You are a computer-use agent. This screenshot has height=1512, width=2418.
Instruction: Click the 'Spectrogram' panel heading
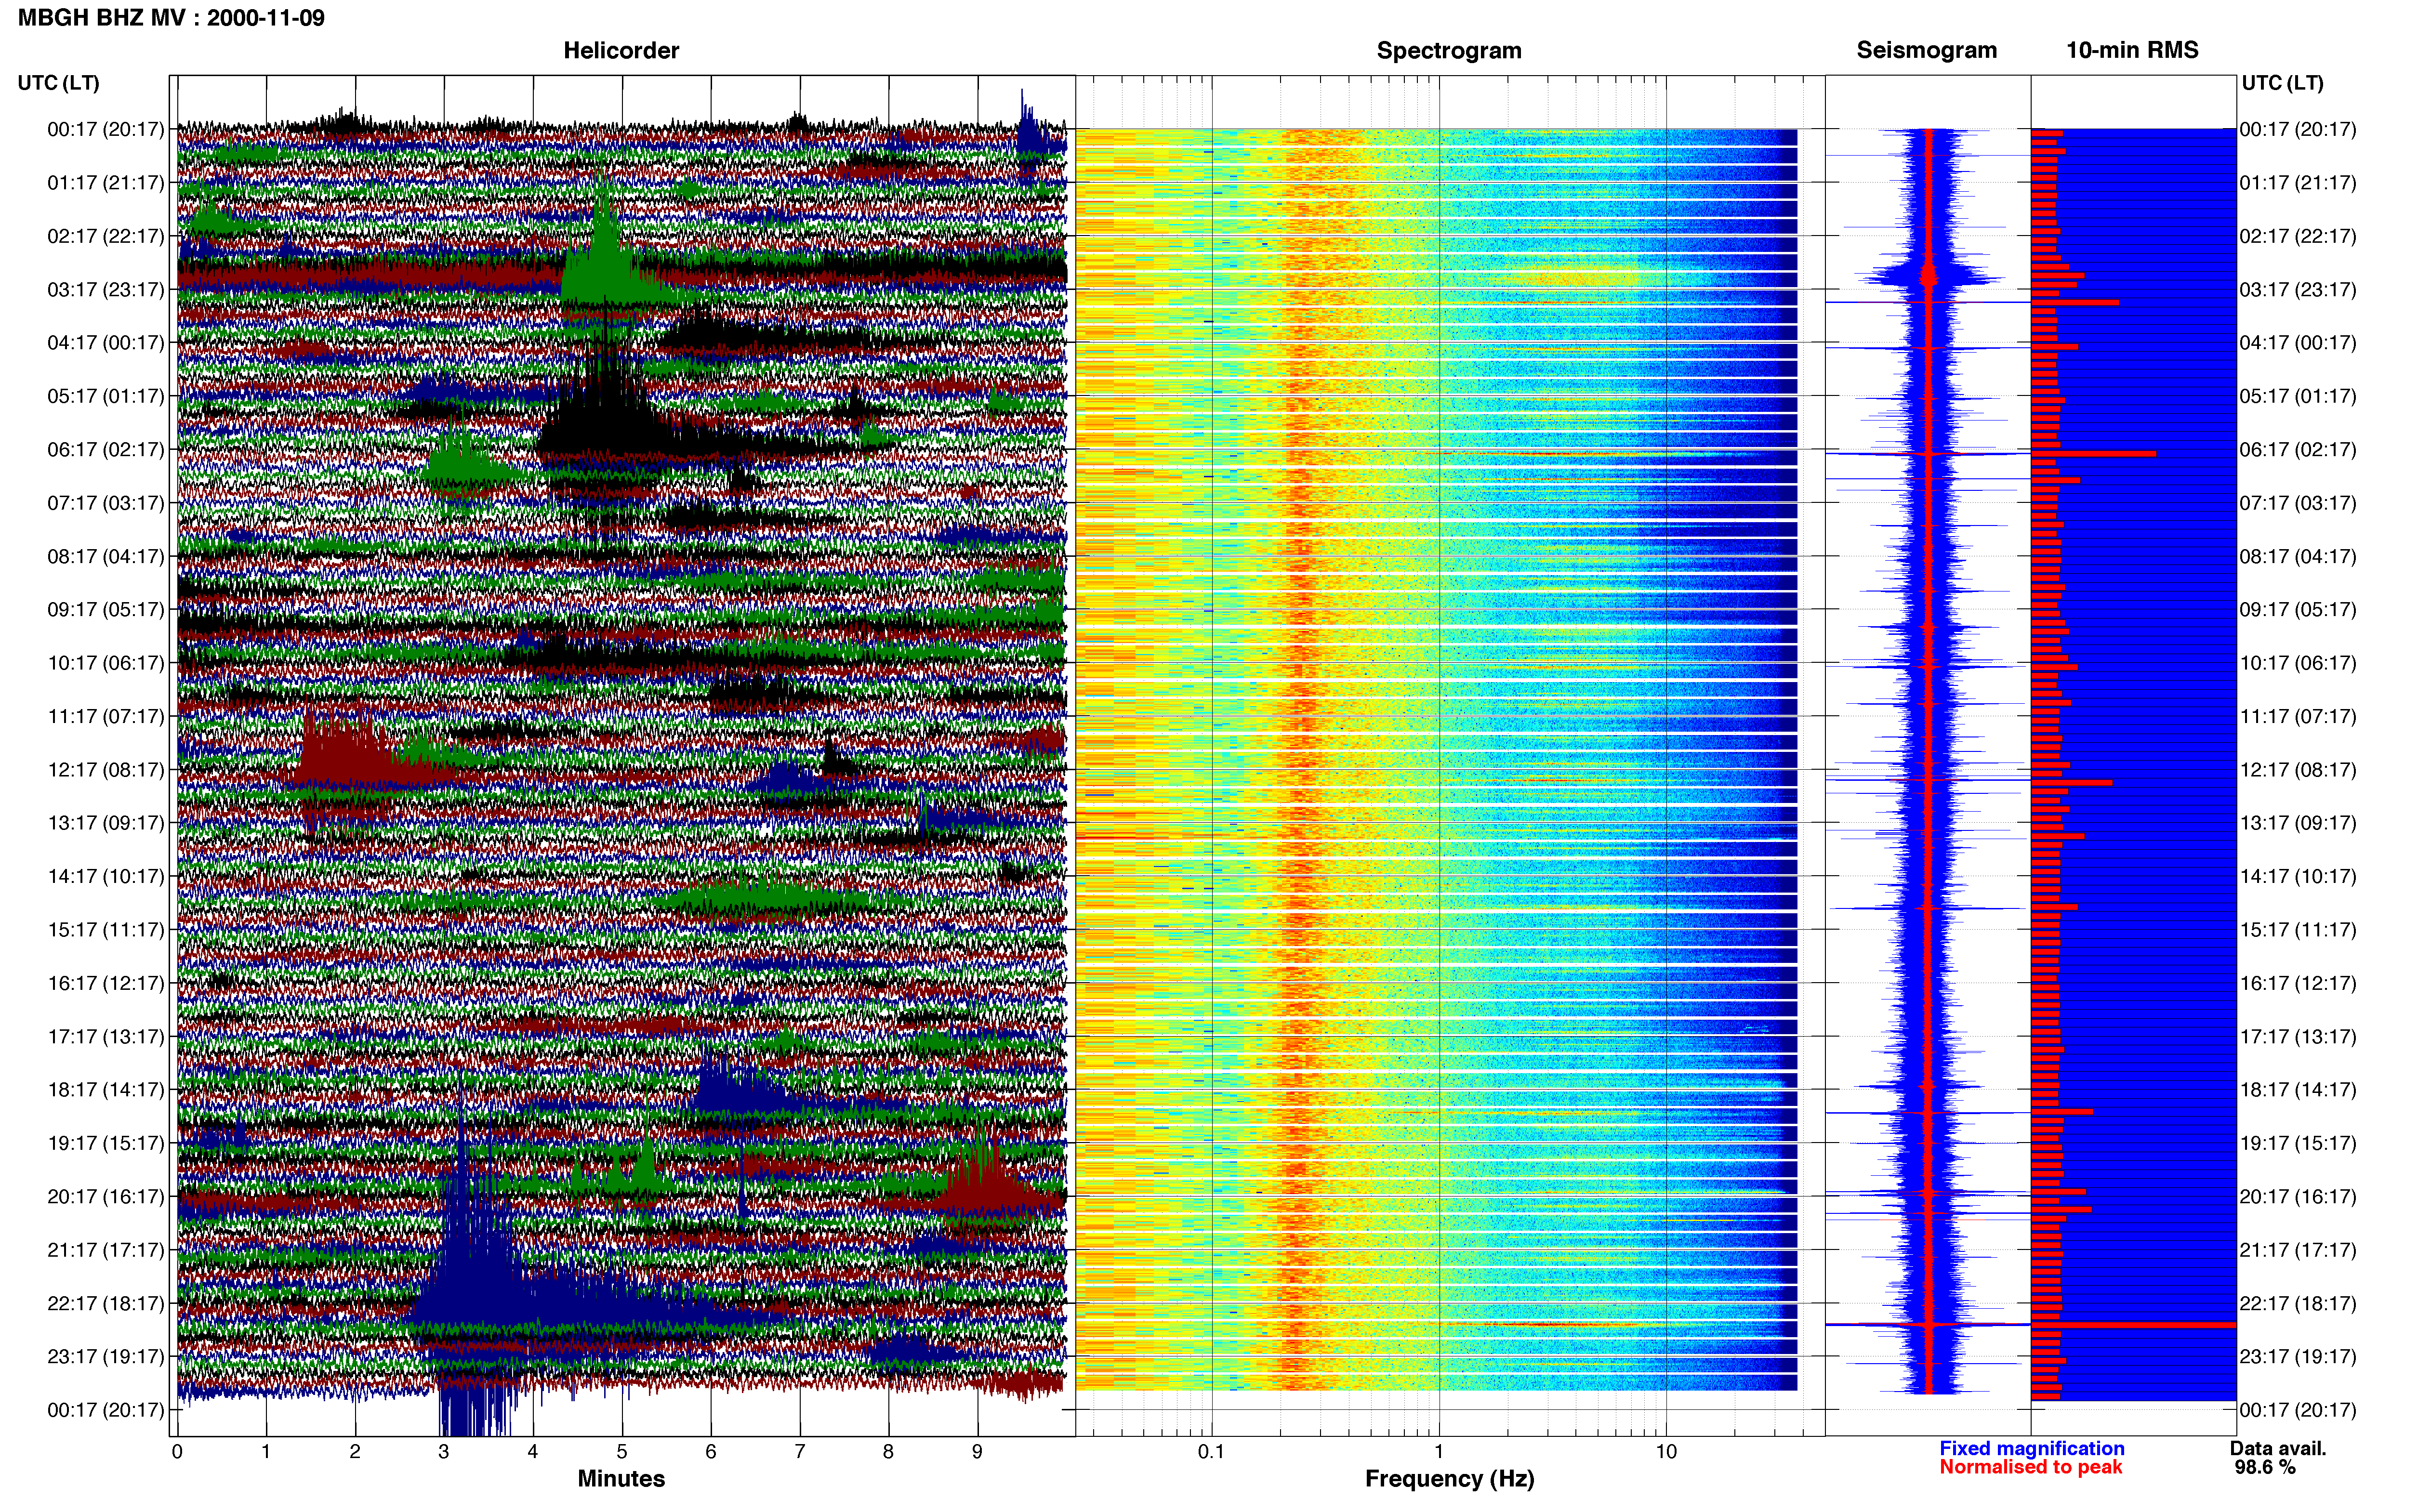pos(1449,50)
